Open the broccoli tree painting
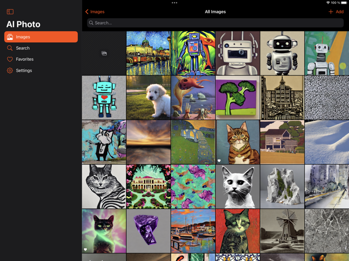 pyautogui.click(x=238, y=97)
